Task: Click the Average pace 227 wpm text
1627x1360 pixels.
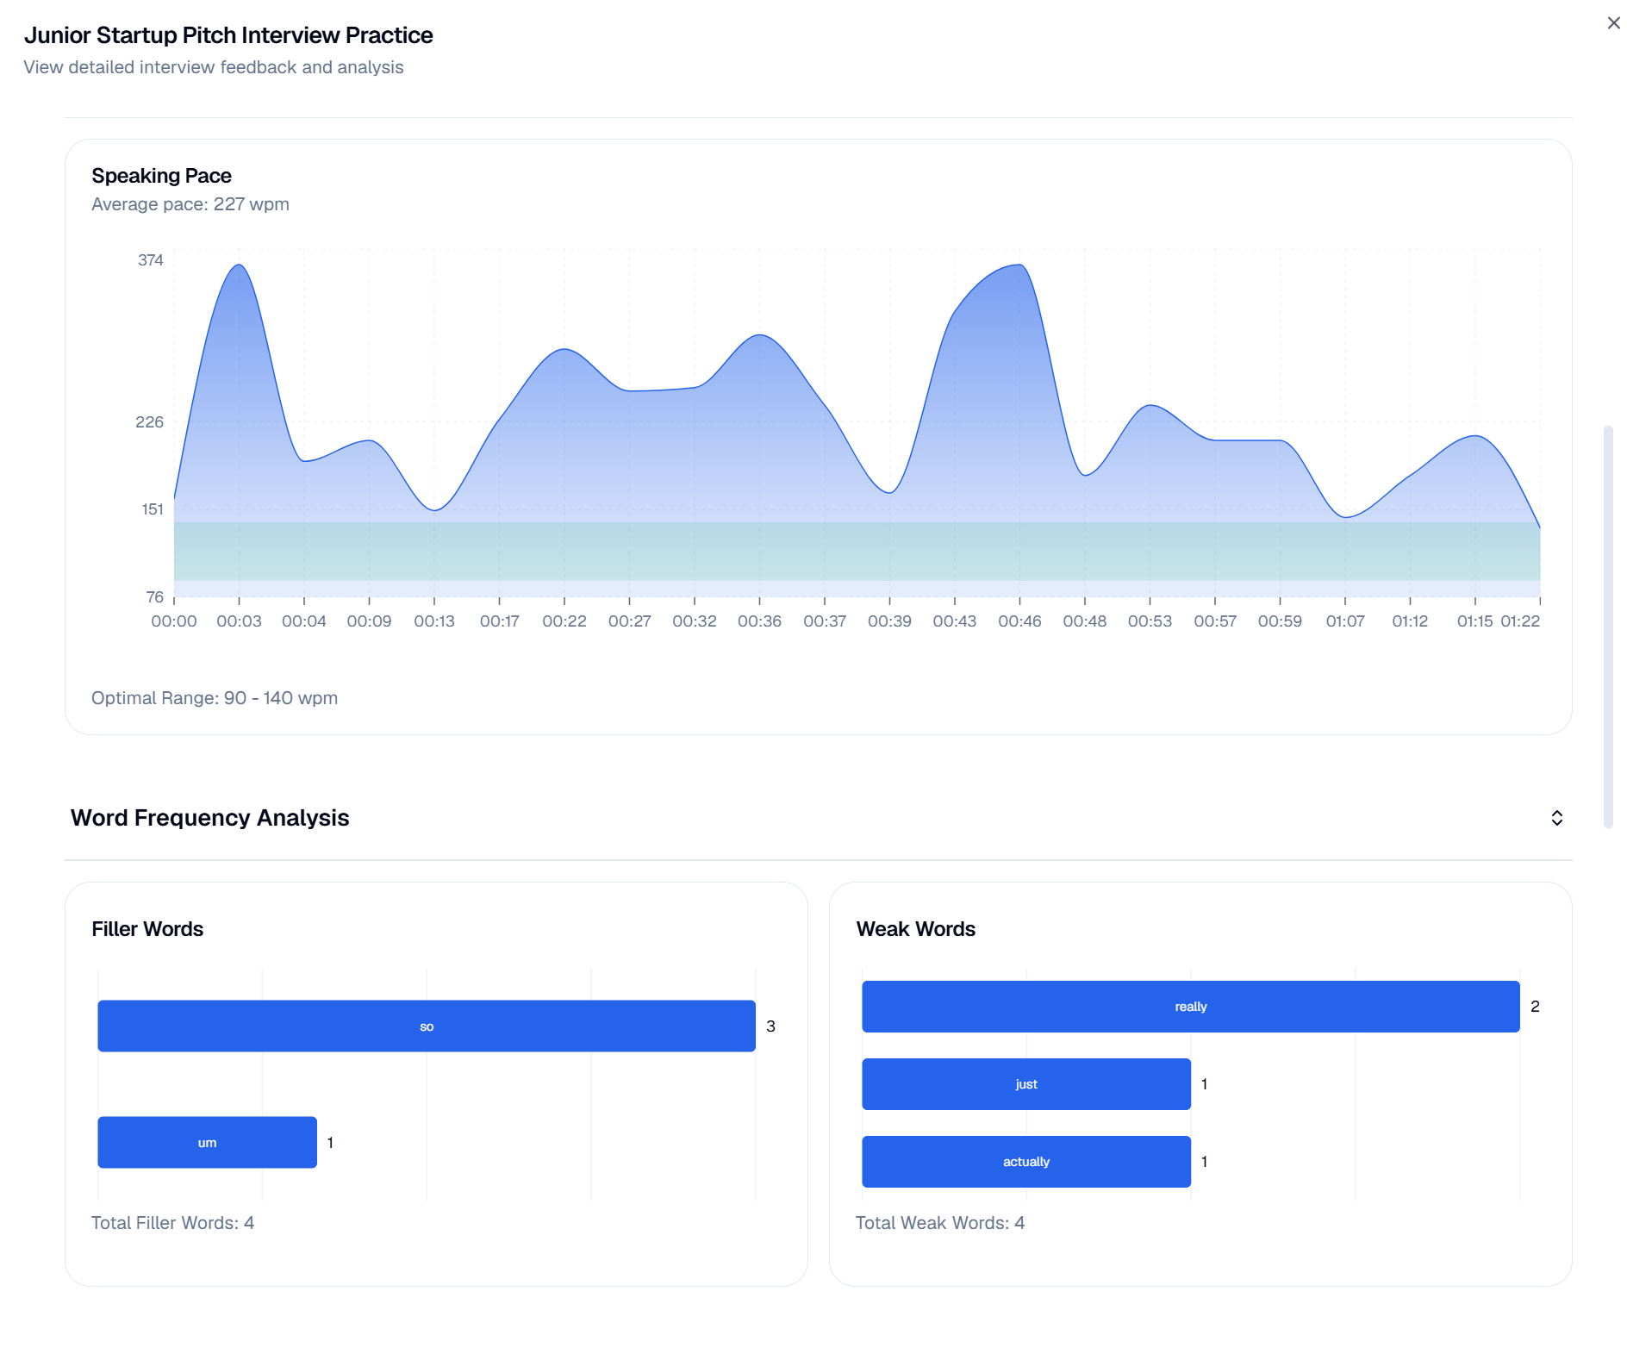Action: pyautogui.click(x=190, y=203)
